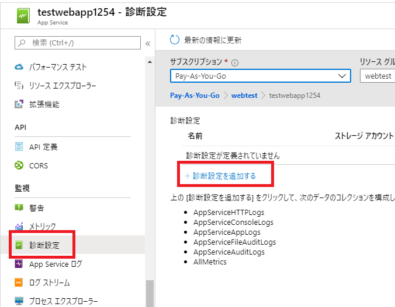Click AppServiceHTTPLogs list item
This screenshot has height=307, width=395.
point(228,213)
